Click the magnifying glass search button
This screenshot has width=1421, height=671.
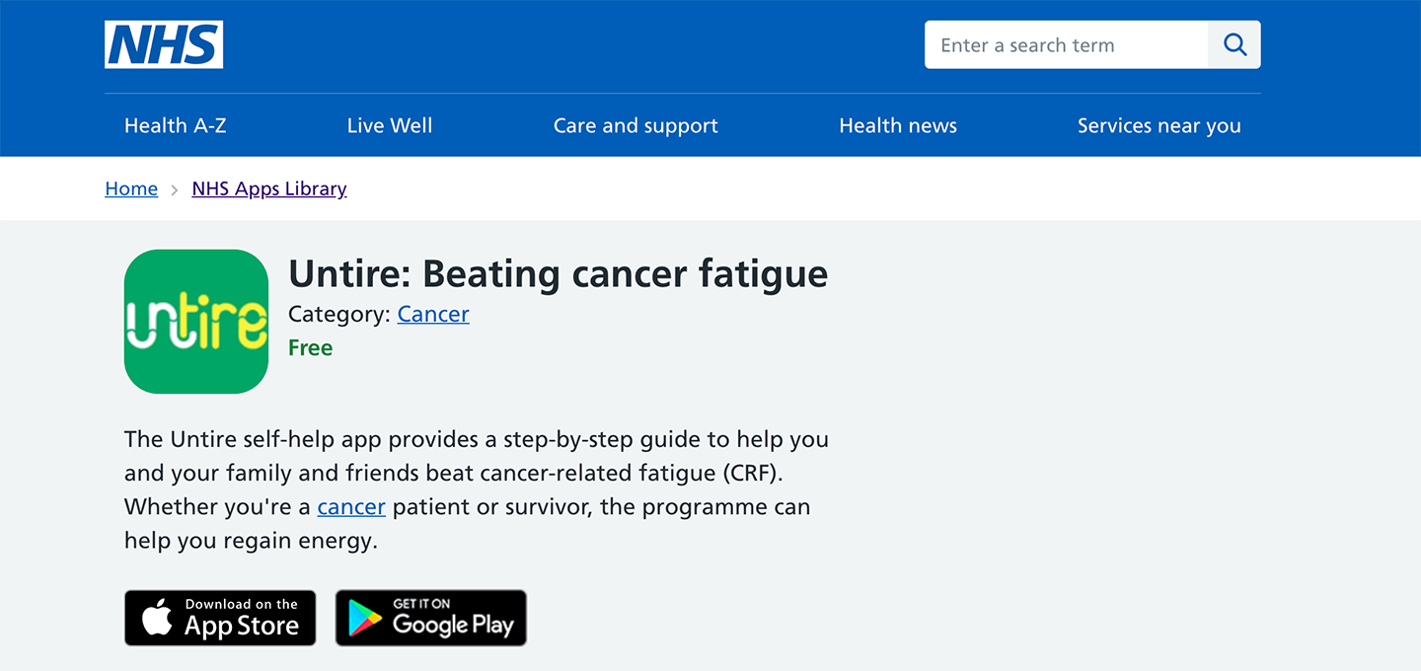click(x=1234, y=44)
